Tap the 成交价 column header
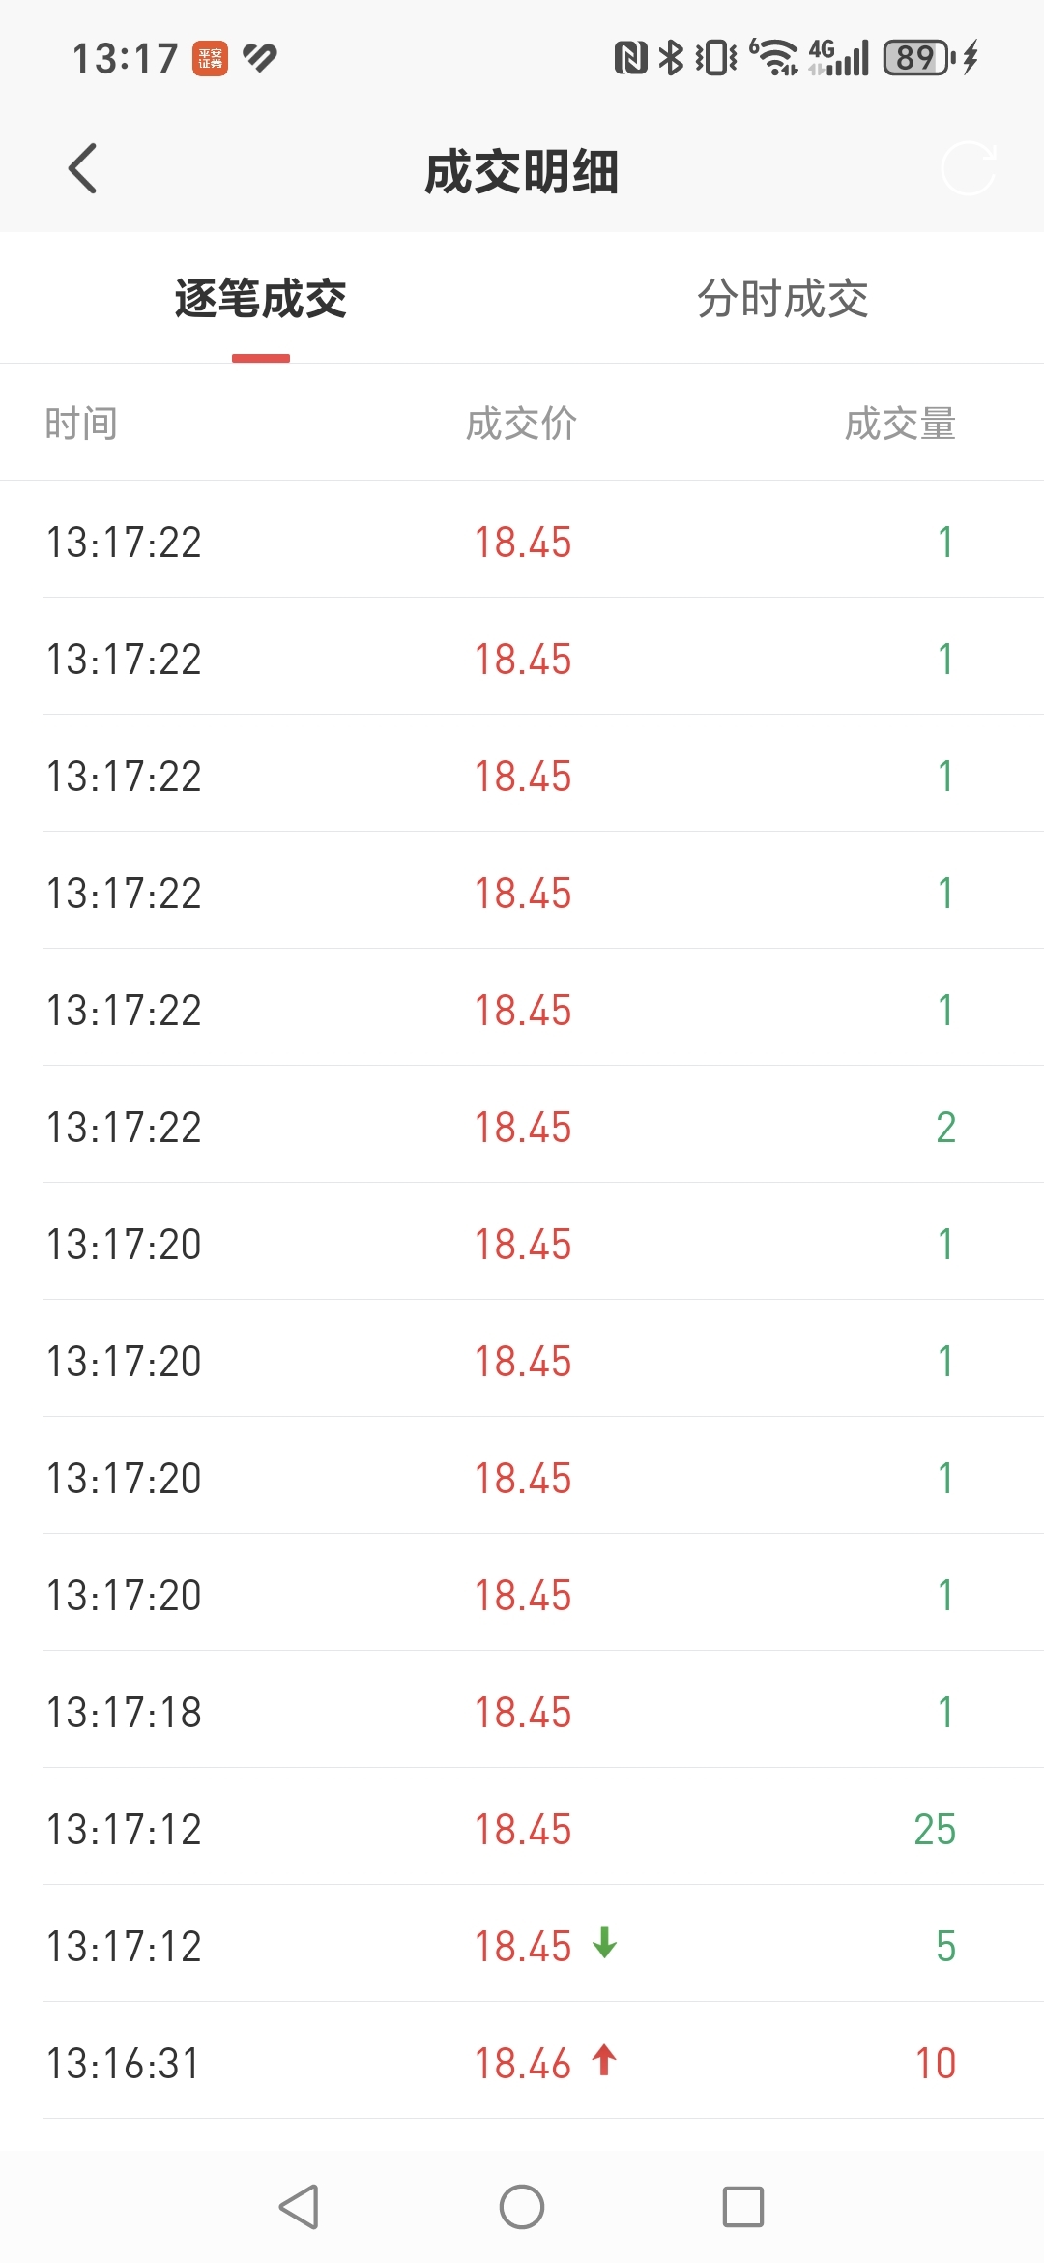This screenshot has height=2263, width=1044. 522,424
